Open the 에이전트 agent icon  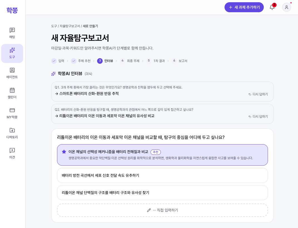click(x=12, y=70)
